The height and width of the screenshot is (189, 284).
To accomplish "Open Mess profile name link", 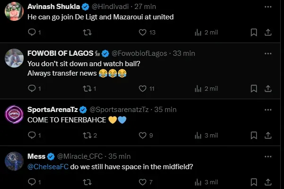I will pyautogui.click(x=36, y=156).
